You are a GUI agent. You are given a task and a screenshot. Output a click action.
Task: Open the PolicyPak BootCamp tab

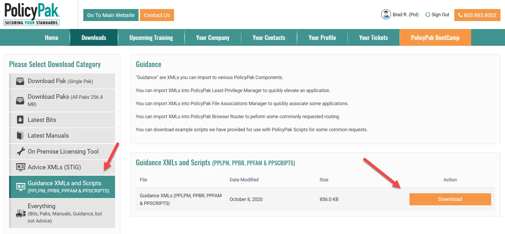[x=435, y=38]
